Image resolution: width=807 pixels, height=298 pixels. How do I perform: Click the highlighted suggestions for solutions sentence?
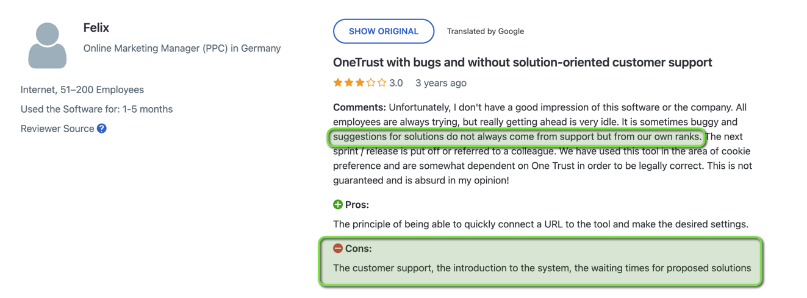point(517,137)
